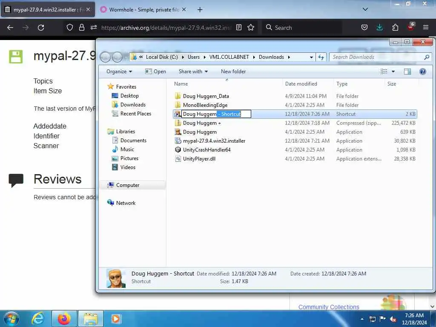The width and height of the screenshot is (436, 327).
Task: Click muted volume tray icon
Action: [x=393, y=319]
